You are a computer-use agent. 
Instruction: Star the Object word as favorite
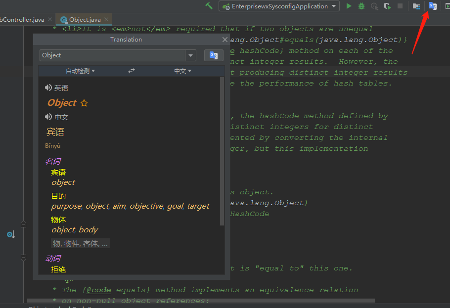click(84, 103)
